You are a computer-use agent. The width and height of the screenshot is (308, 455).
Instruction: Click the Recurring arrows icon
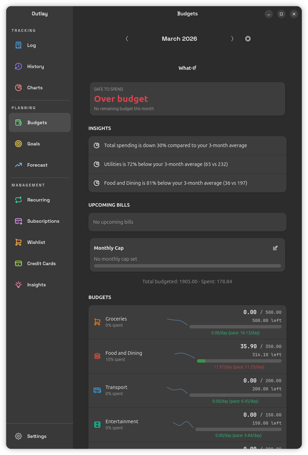[x=18, y=200]
